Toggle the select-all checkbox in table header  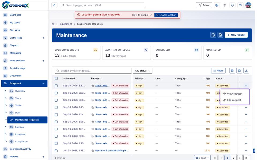click(x=56, y=78)
